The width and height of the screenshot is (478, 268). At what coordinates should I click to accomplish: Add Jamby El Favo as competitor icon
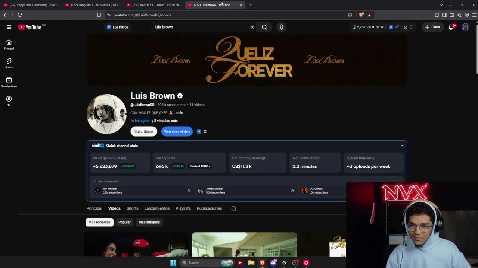tap(292, 191)
